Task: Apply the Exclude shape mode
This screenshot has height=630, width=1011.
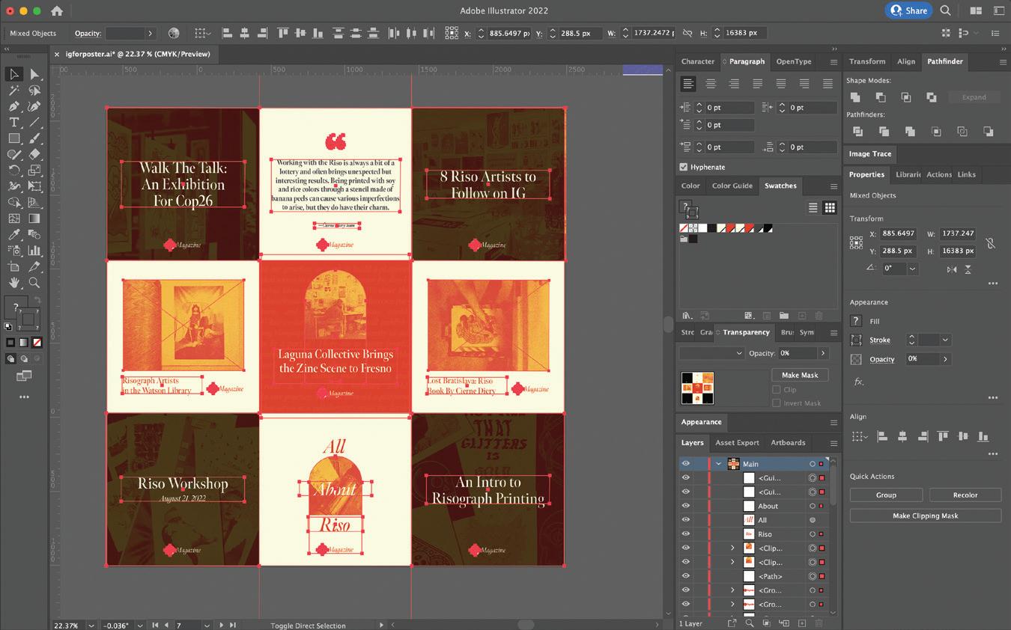Action: (x=932, y=97)
